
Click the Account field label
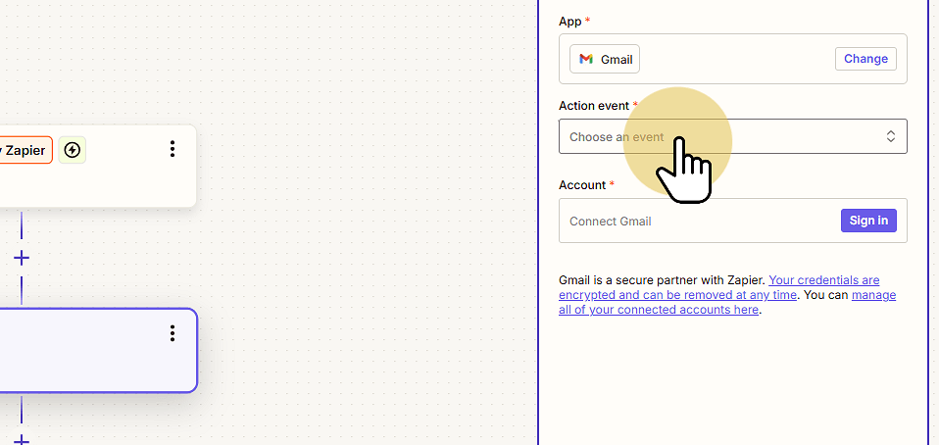[582, 185]
